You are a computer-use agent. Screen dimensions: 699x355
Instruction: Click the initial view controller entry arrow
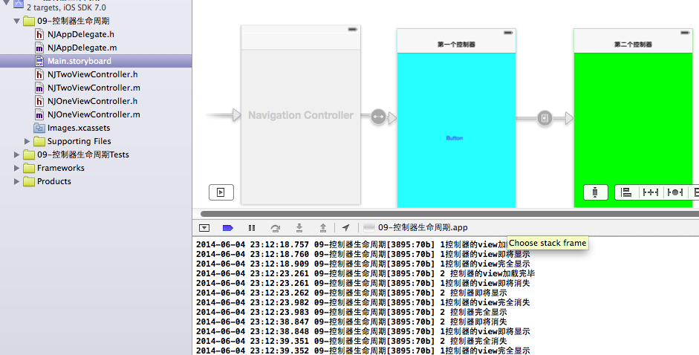tap(224, 115)
